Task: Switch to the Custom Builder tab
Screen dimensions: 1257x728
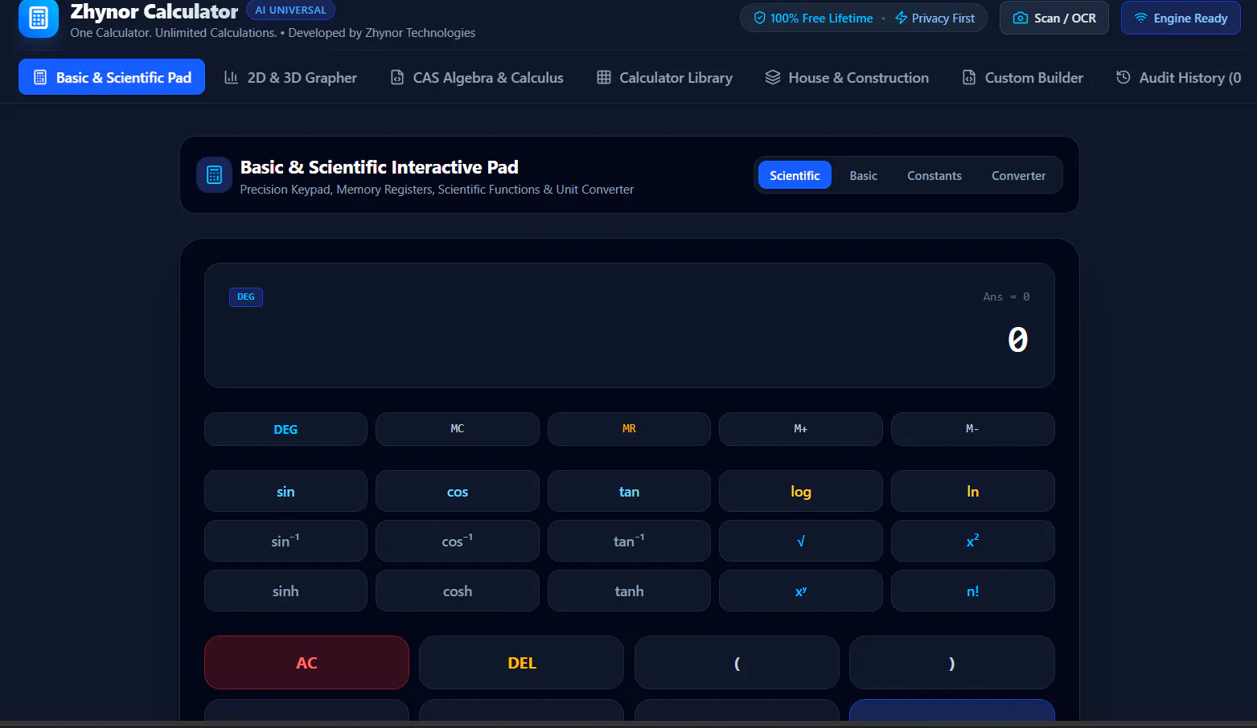Action: pyautogui.click(x=1023, y=77)
